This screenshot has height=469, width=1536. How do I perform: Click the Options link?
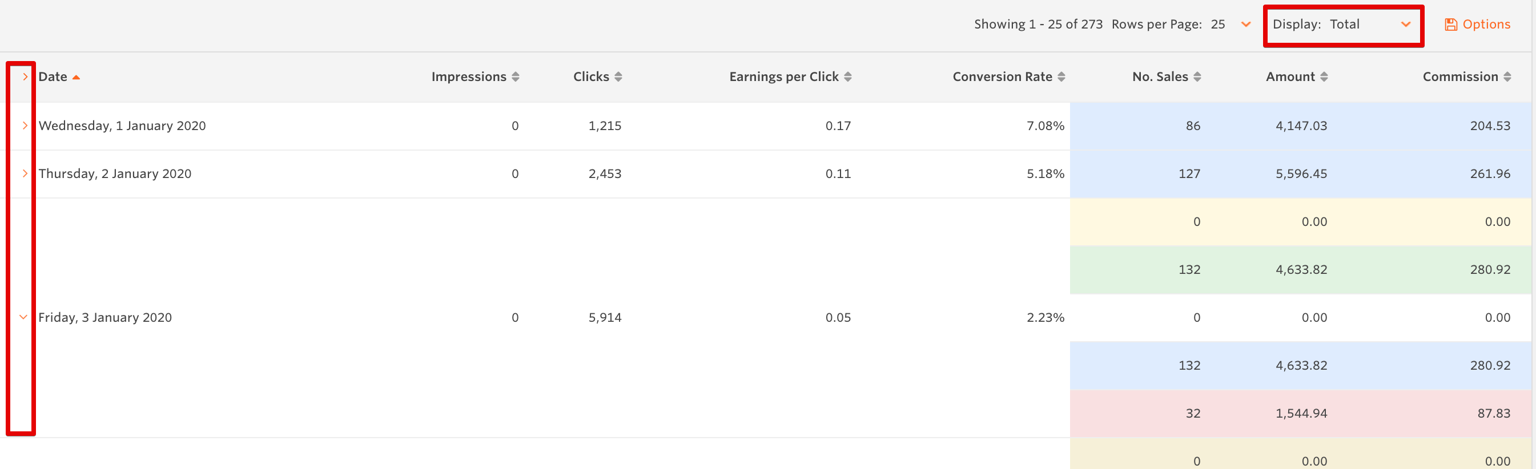point(1485,25)
